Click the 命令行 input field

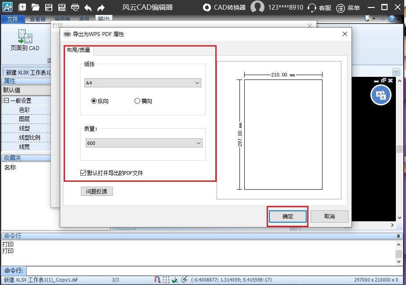215,271
